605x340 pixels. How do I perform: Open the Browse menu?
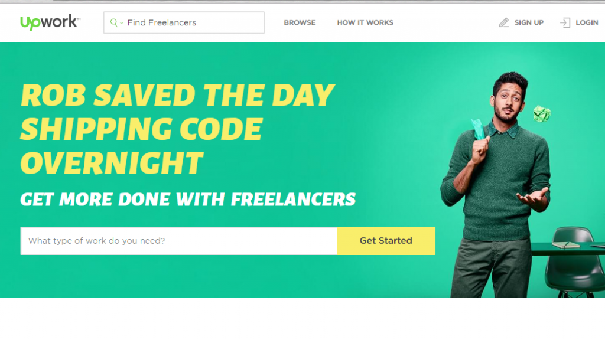[300, 23]
